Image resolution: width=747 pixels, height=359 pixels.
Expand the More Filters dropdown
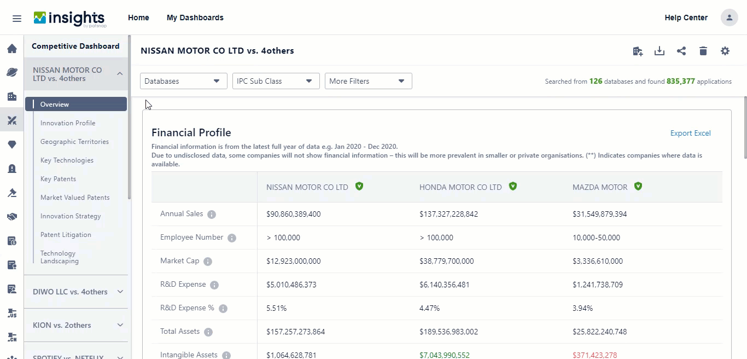point(368,81)
